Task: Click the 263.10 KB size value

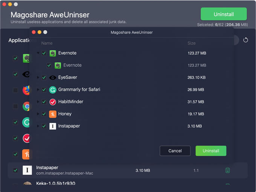Action: pyautogui.click(x=197, y=78)
